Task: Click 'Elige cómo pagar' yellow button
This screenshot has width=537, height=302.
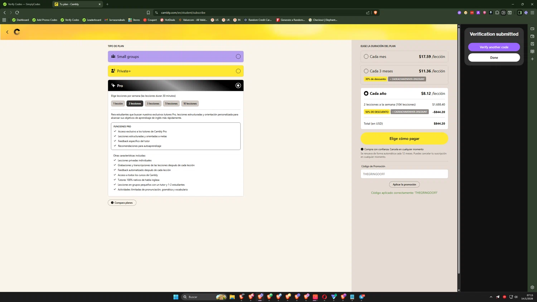Action: [x=404, y=139]
